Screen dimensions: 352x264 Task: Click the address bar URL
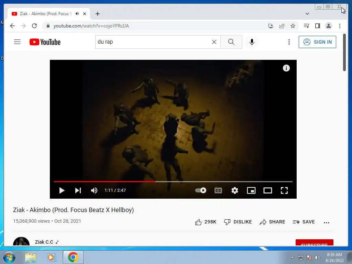91,26
